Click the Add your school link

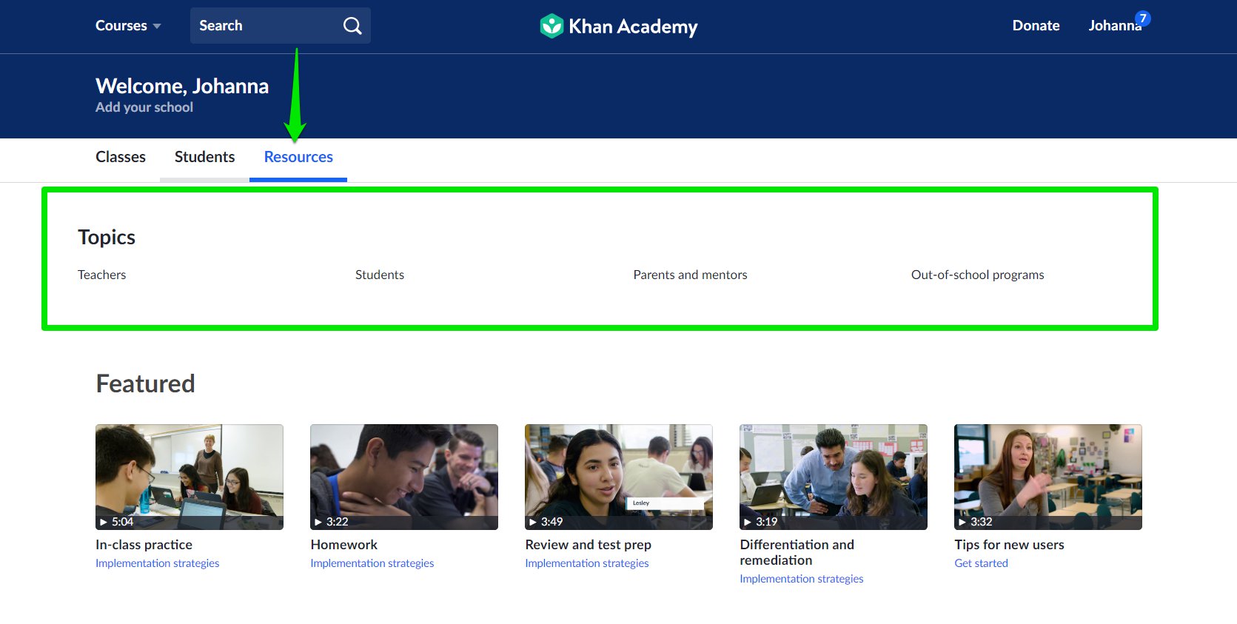click(144, 107)
